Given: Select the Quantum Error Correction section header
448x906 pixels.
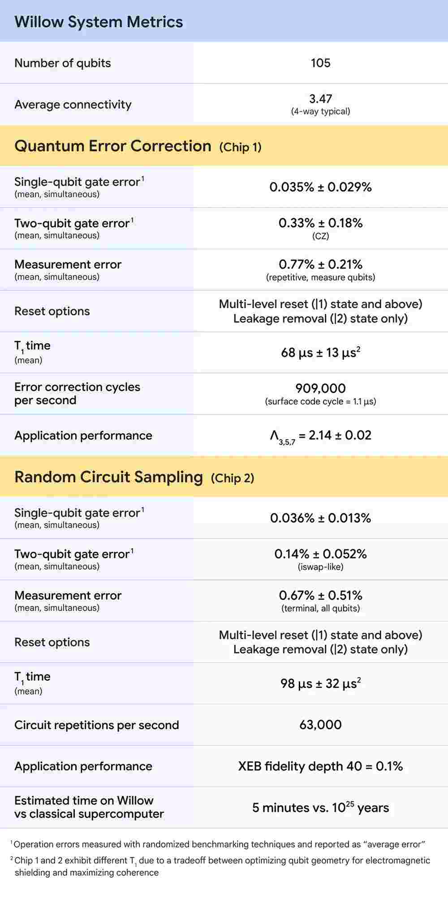Looking at the screenshot, I should (x=113, y=146).
